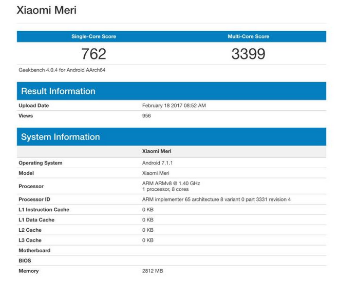The height and width of the screenshot is (282, 357).
Task: Click the Operating System label
Action: point(41,163)
